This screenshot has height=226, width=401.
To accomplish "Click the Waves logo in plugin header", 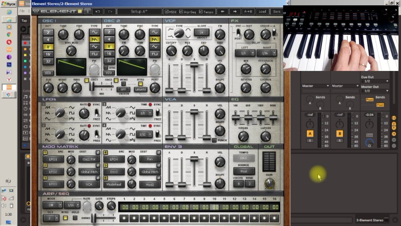I will pos(36,11).
